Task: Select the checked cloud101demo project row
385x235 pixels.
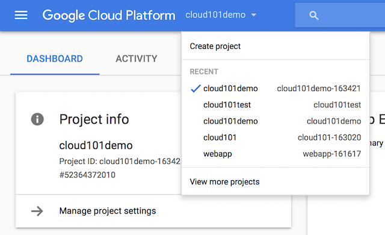Action: click(x=276, y=89)
